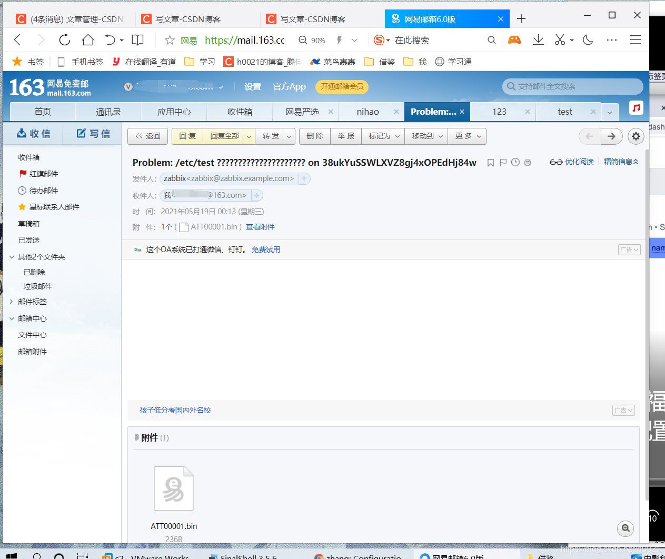Click 举报 button

(x=346, y=136)
